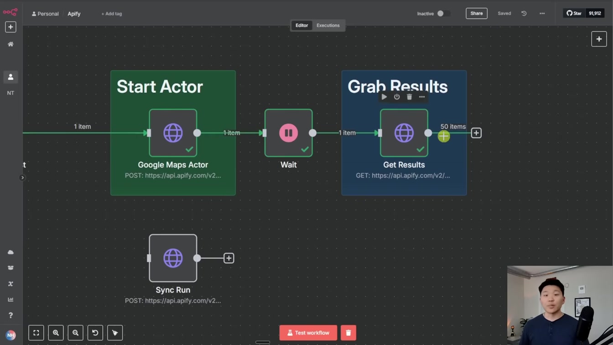Image resolution: width=613 pixels, height=345 pixels.
Task: Switch to the Executions tab
Action: tap(328, 26)
